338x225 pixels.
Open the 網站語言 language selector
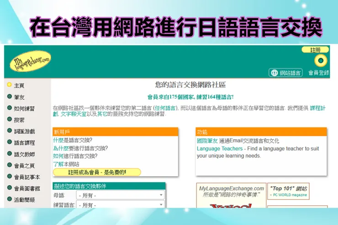(285, 73)
